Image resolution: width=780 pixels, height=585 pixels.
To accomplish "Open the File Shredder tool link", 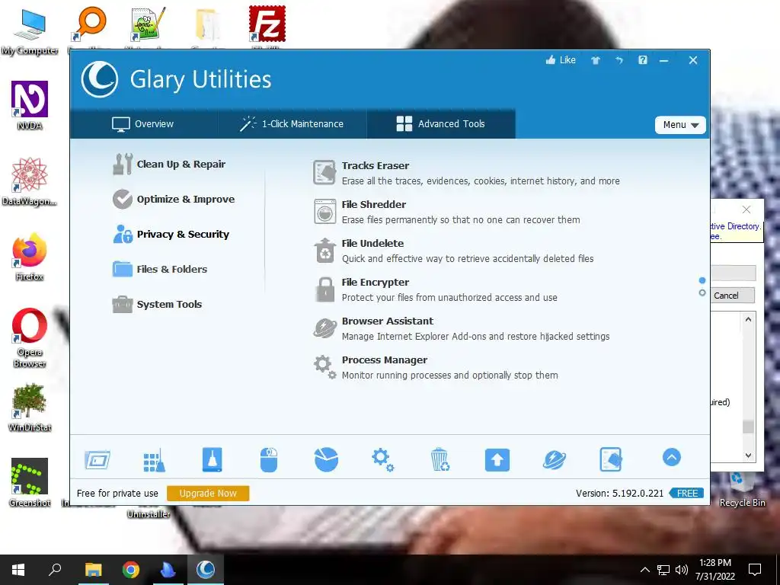I will click(x=373, y=204).
